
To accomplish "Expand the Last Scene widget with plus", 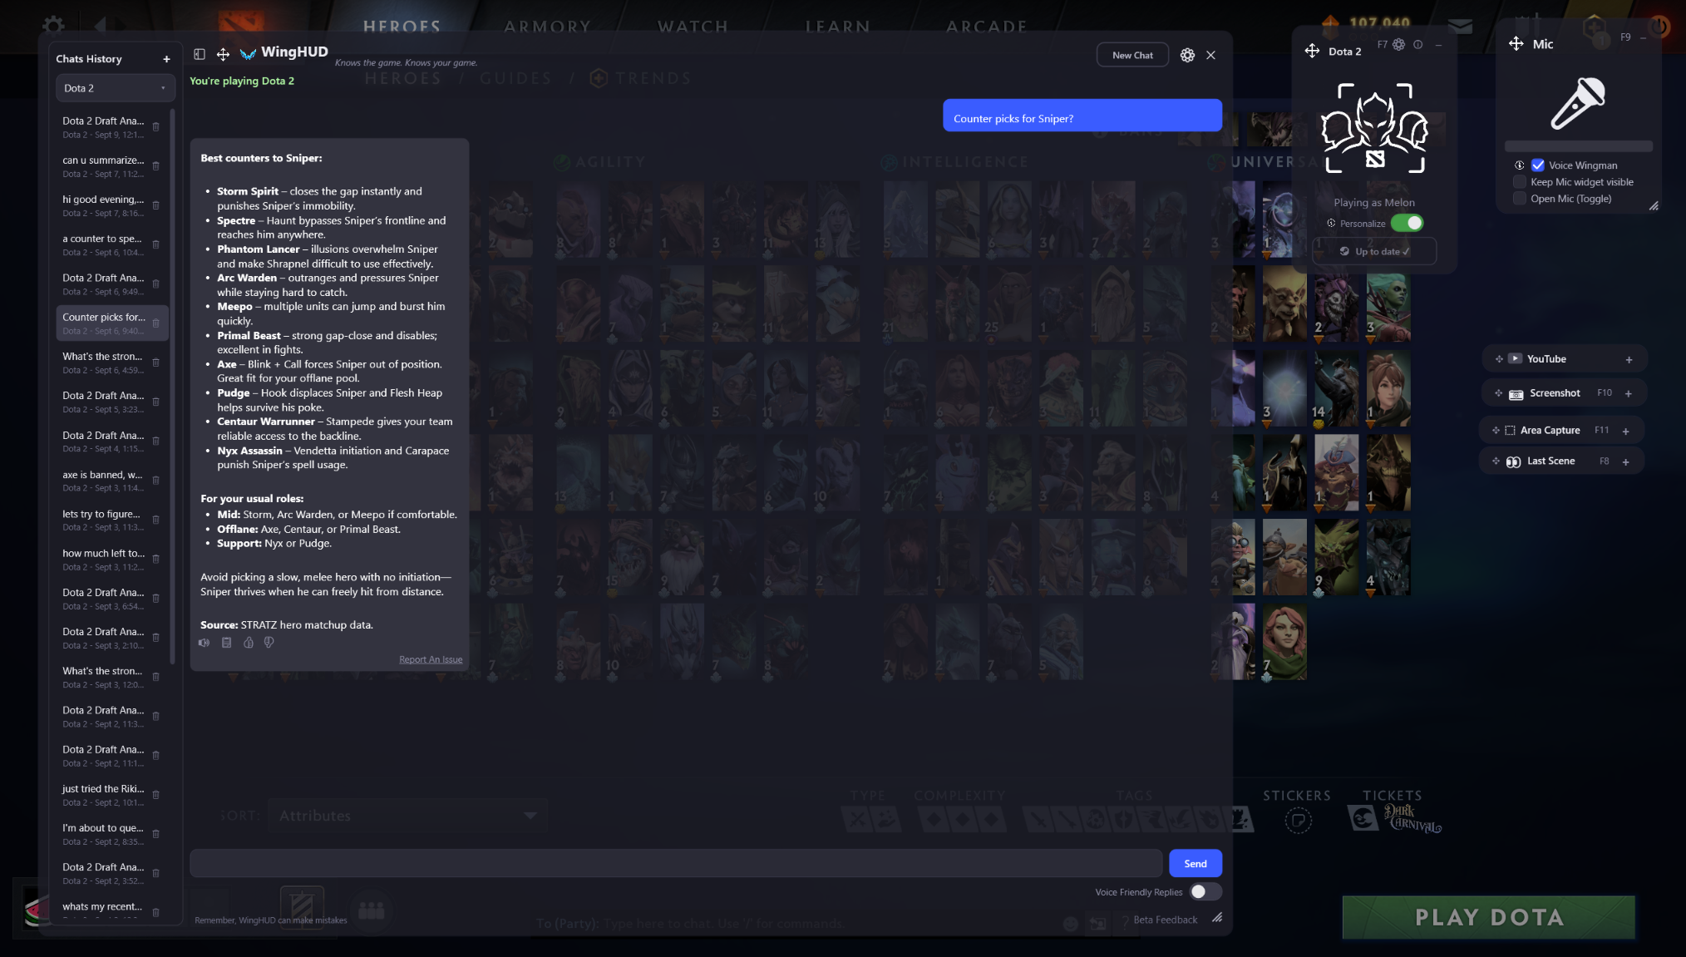I will coord(1625,462).
